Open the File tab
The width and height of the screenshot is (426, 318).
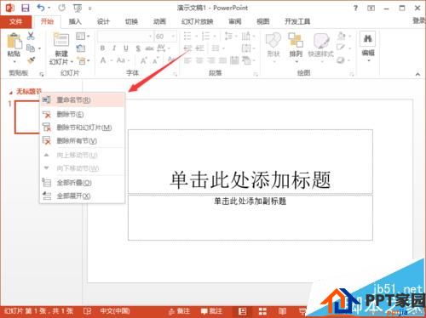tap(15, 21)
